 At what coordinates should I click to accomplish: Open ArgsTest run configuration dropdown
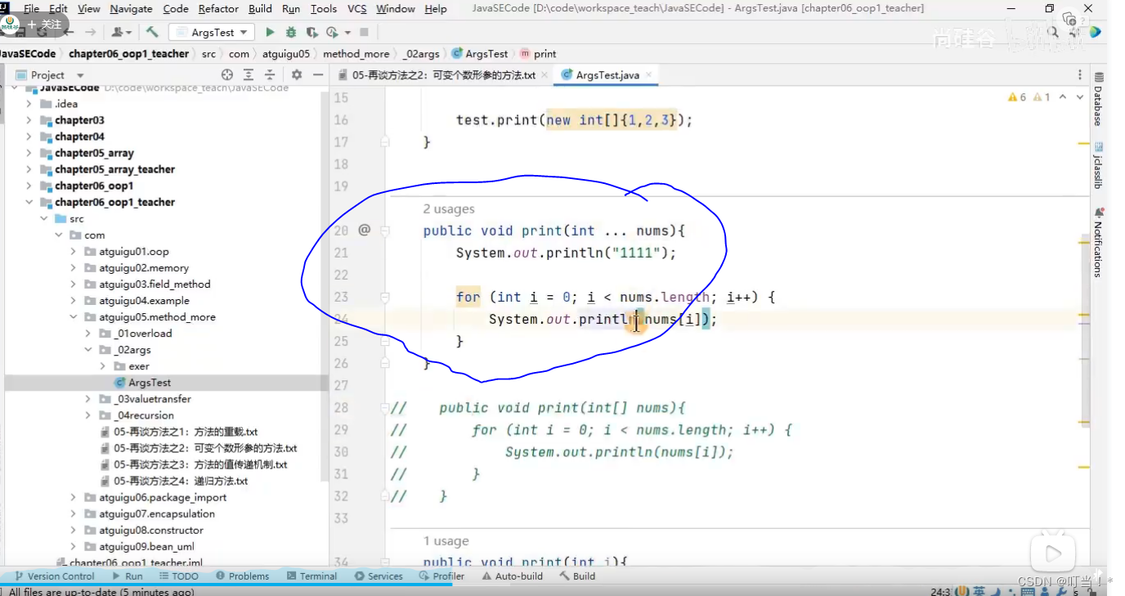(x=213, y=32)
